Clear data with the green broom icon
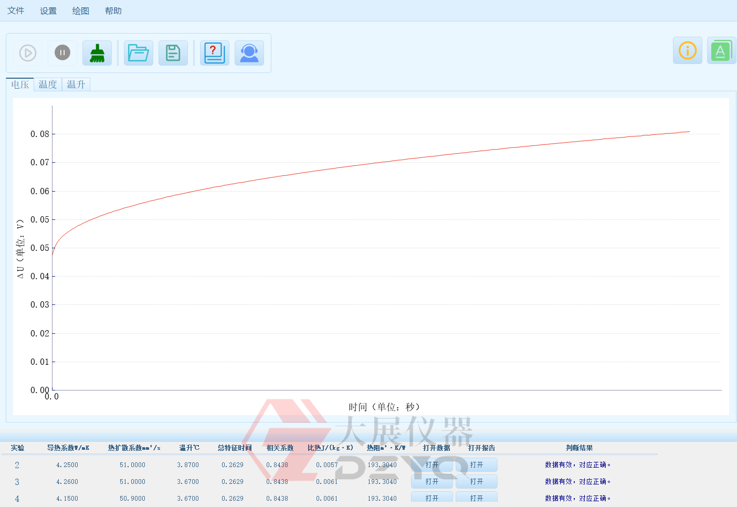737x507 pixels. click(97, 53)
